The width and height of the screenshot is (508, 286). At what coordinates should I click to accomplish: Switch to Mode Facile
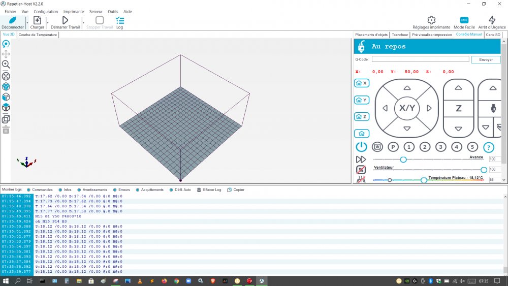[464, 23]
